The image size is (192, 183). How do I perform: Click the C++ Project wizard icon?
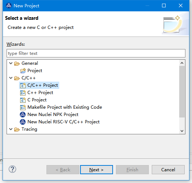click(x=23, y=93)
